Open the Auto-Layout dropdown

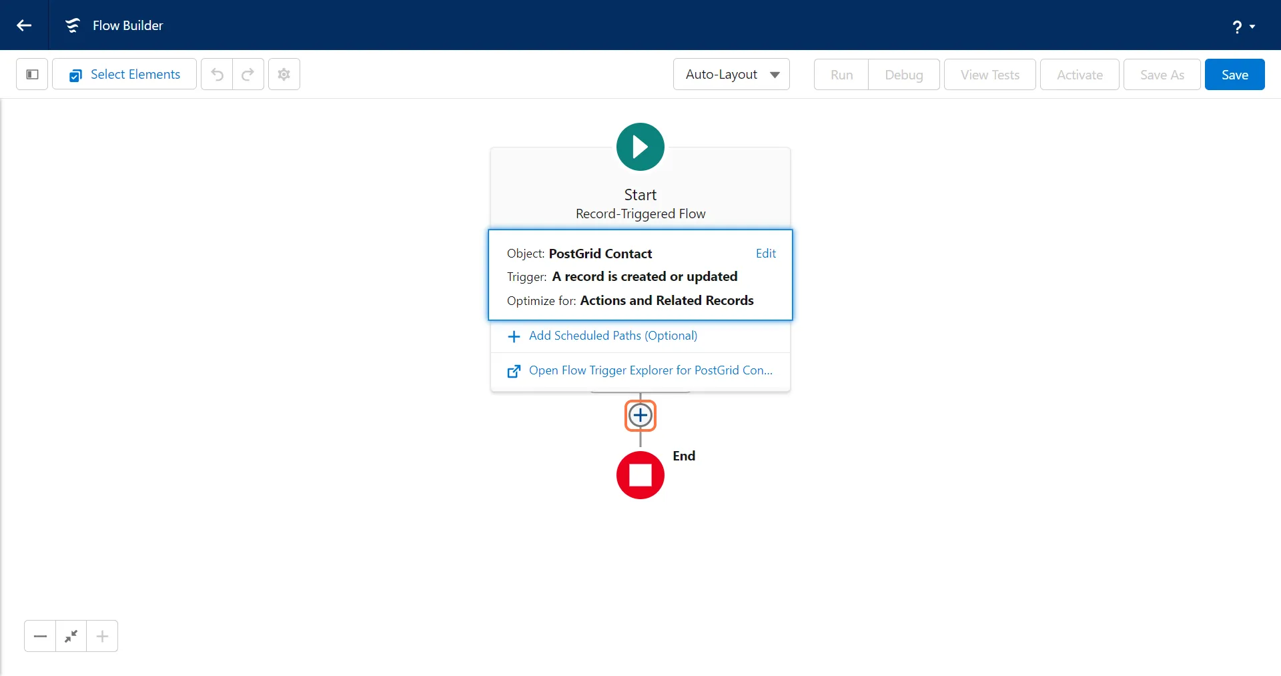[731, 74]
